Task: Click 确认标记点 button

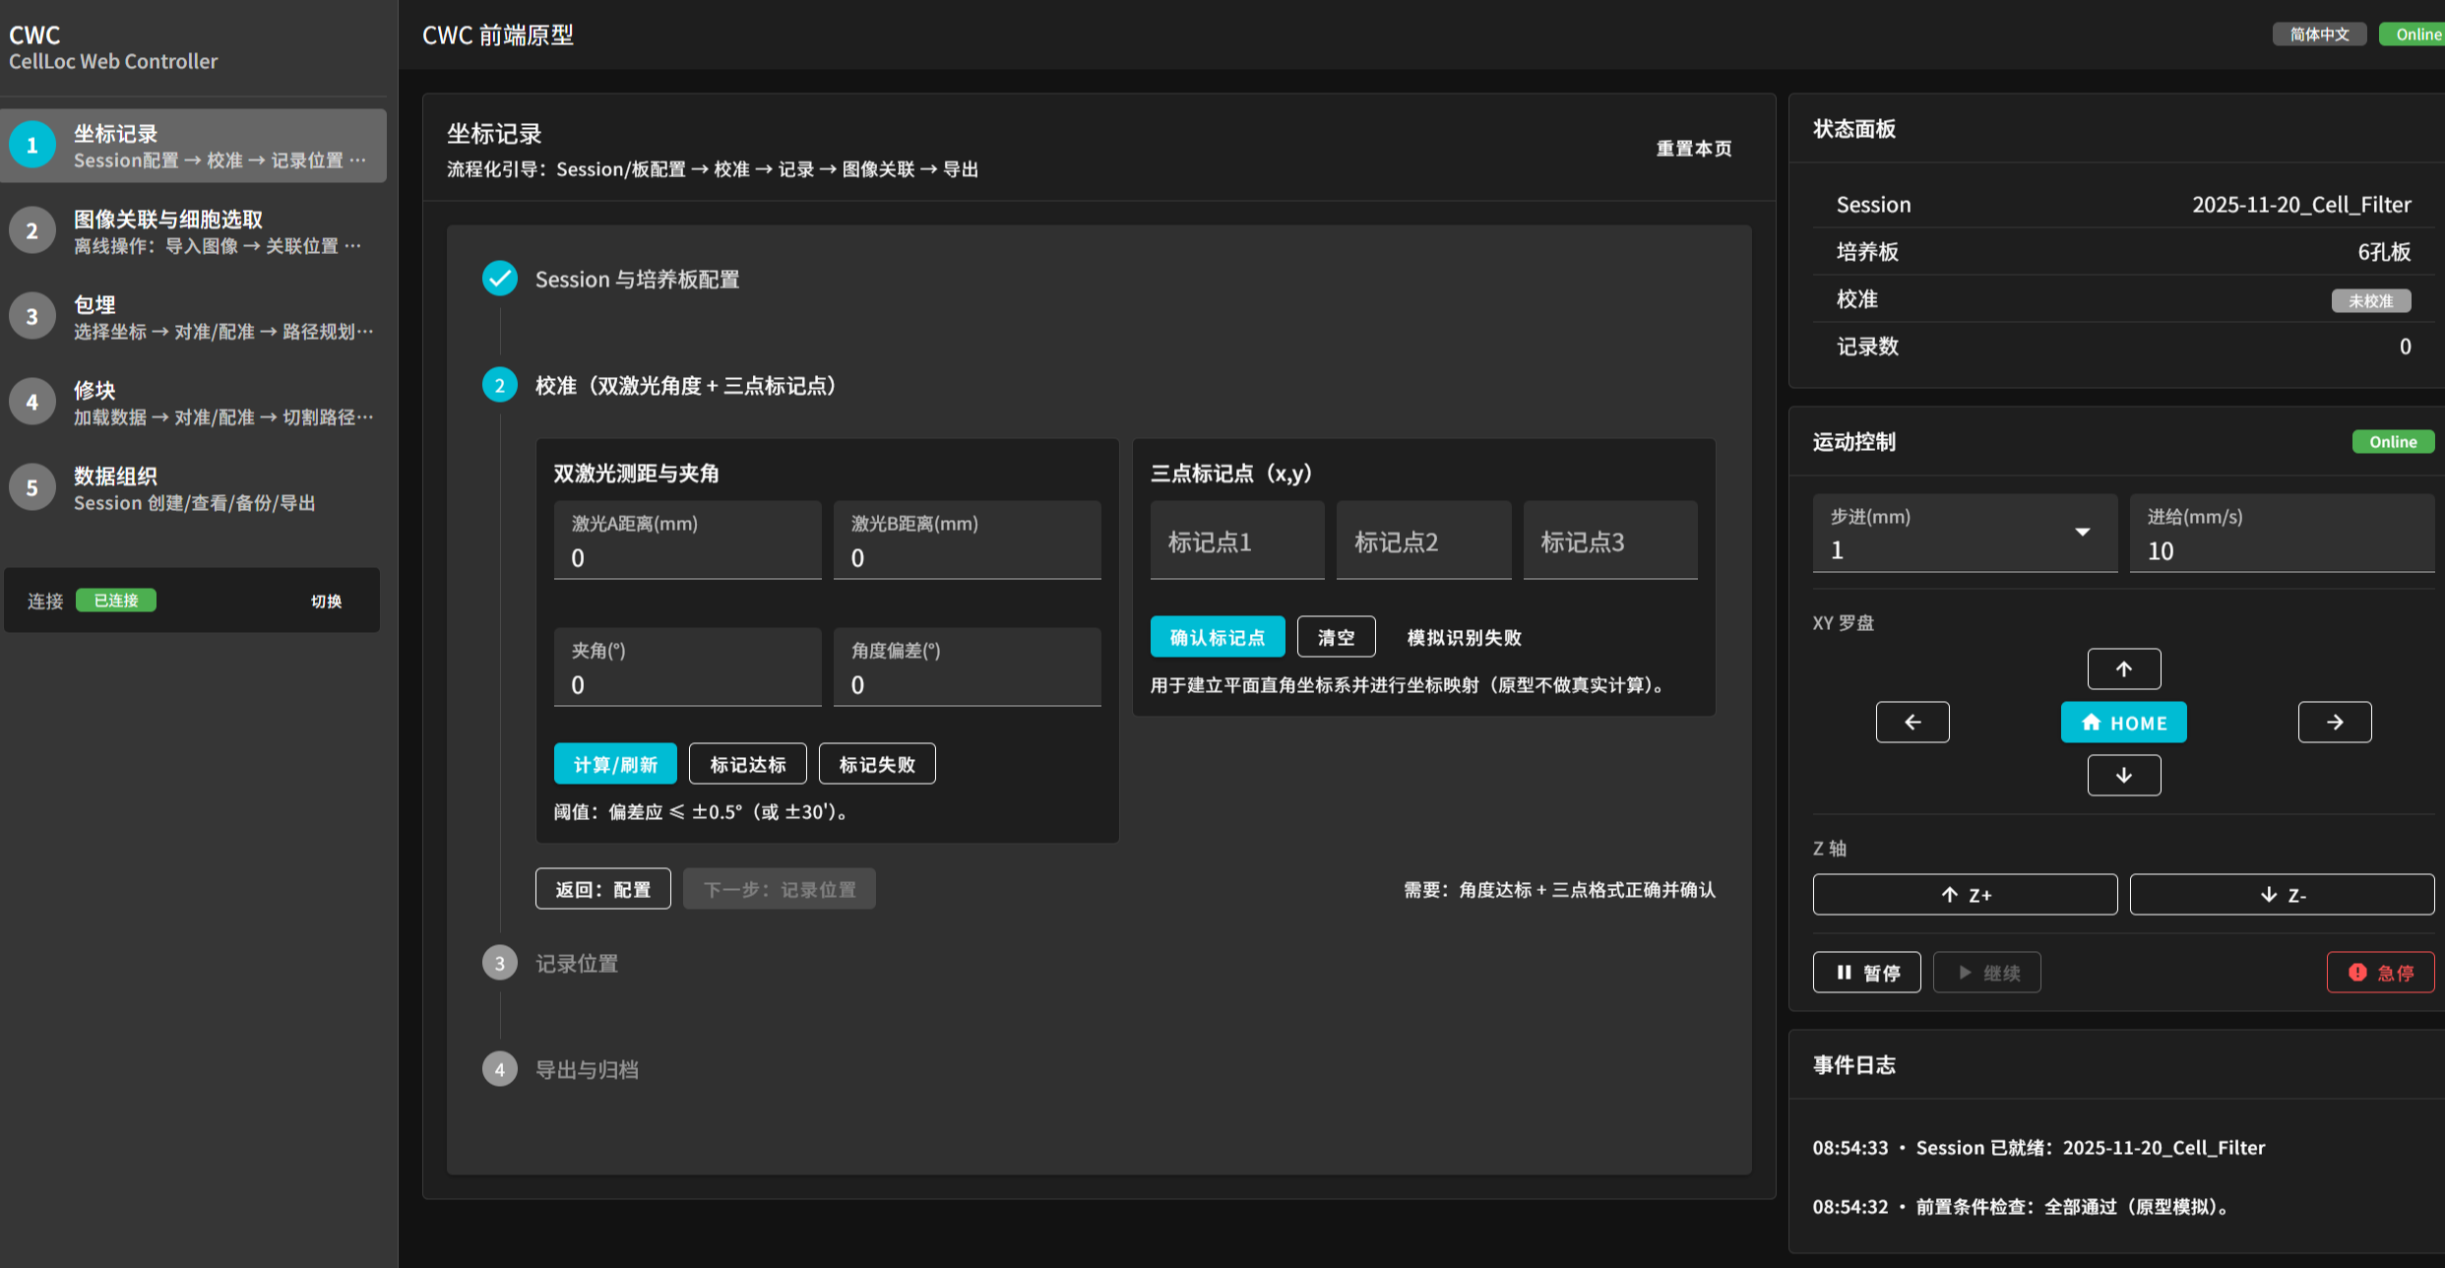Action: [x=1218, y=637]
